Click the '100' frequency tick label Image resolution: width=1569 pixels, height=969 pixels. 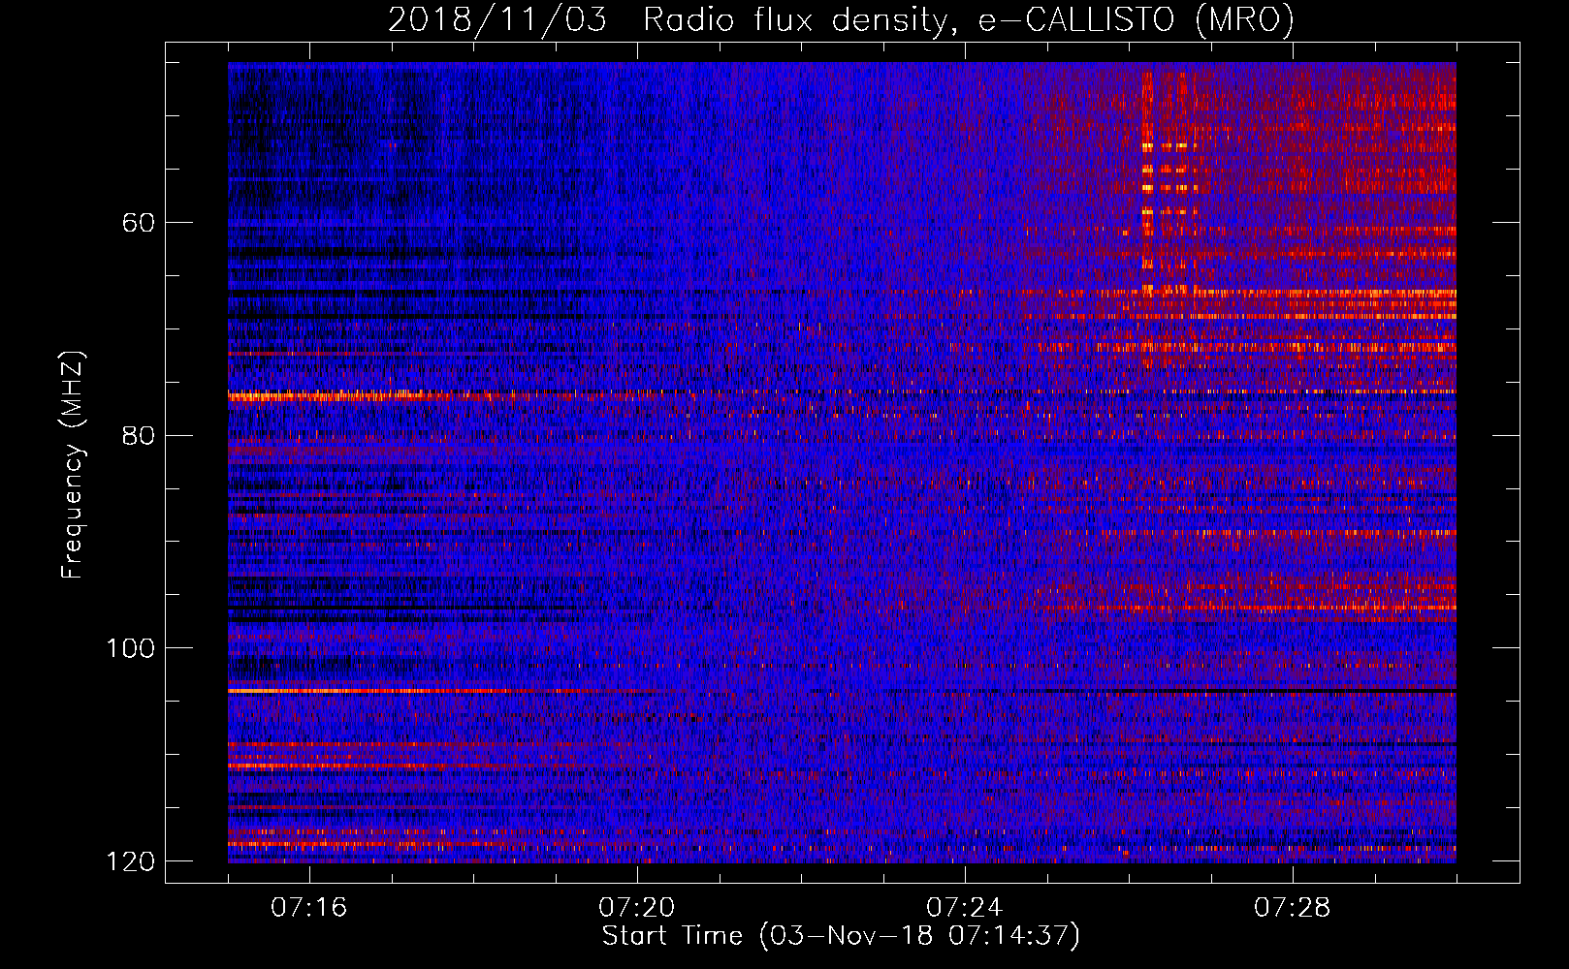coord(130,648)
